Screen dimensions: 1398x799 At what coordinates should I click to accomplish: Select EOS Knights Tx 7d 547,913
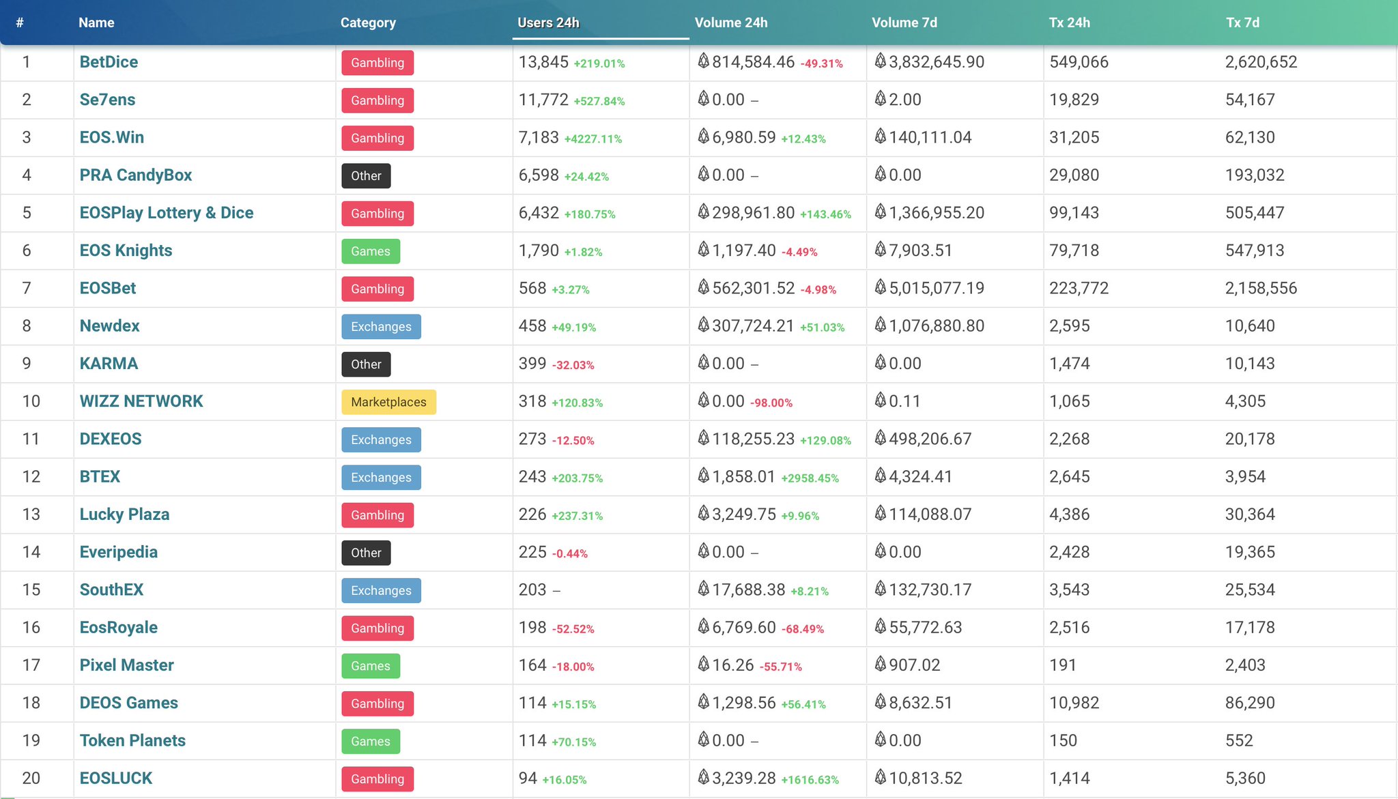[x=1255, y=250]
